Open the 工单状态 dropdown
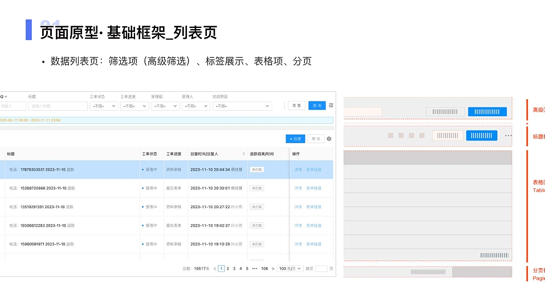 coord(104,106)
